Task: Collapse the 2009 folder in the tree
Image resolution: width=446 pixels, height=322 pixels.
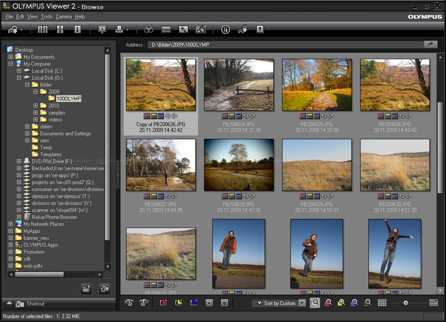Action: tap(35, 91)
